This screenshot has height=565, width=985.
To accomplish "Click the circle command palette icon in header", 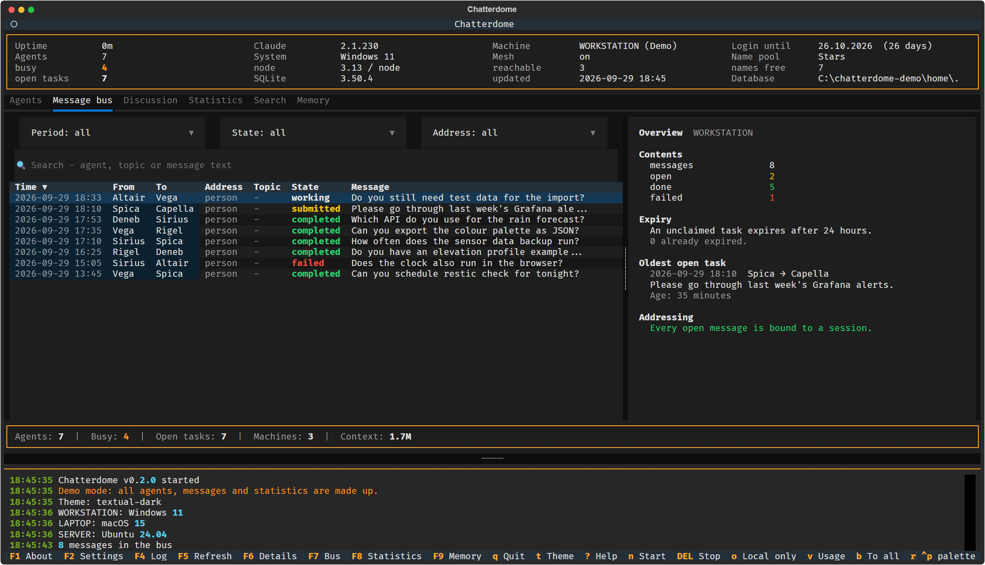I will [x=14, y=24].
